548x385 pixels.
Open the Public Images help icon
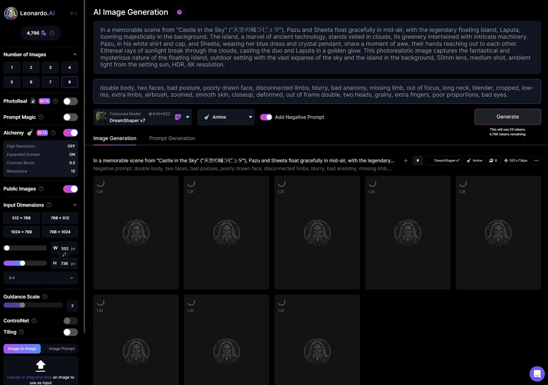(x=41, y=189)
